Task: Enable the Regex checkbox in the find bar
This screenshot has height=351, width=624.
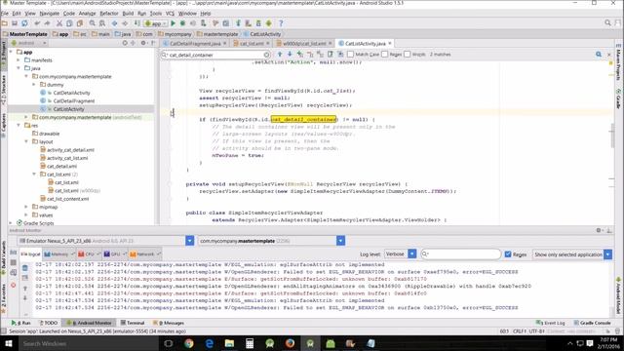Action: pyautogui.click(x=385, y=55)
